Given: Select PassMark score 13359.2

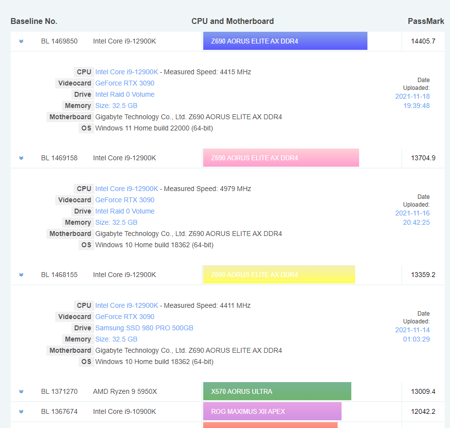Looking at the screenshot, I should point(423,275).
